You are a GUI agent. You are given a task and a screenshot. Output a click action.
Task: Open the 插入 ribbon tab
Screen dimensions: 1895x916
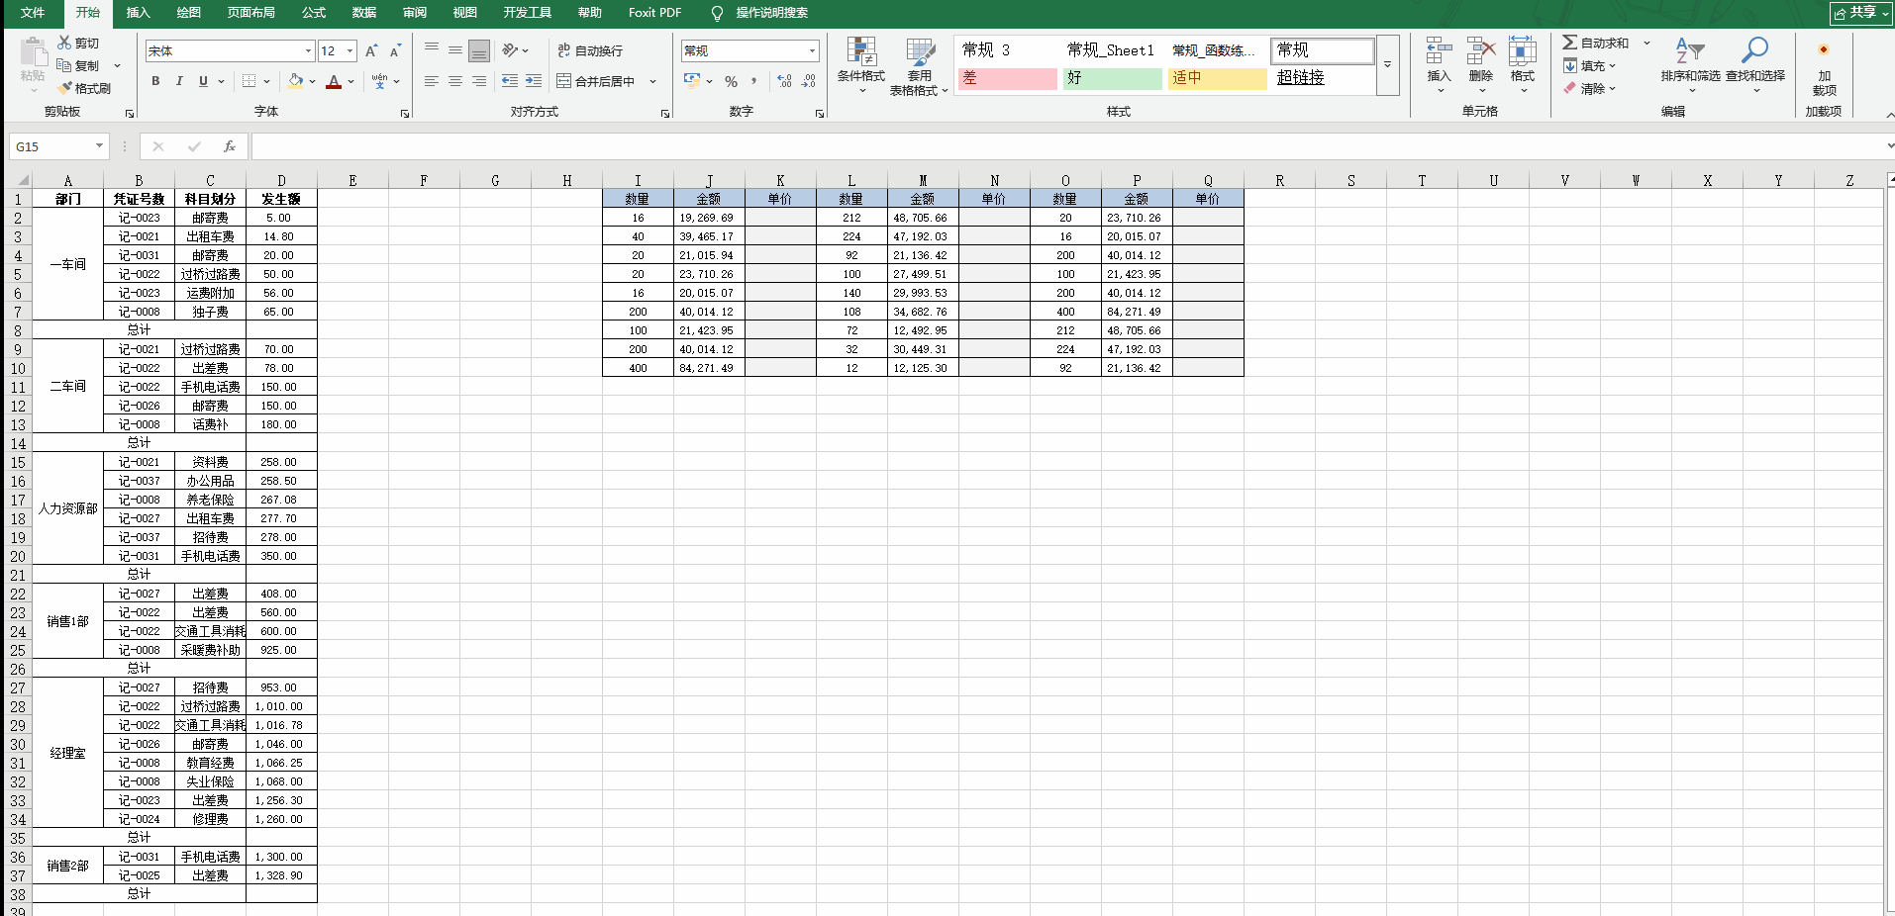coord(139,13)
